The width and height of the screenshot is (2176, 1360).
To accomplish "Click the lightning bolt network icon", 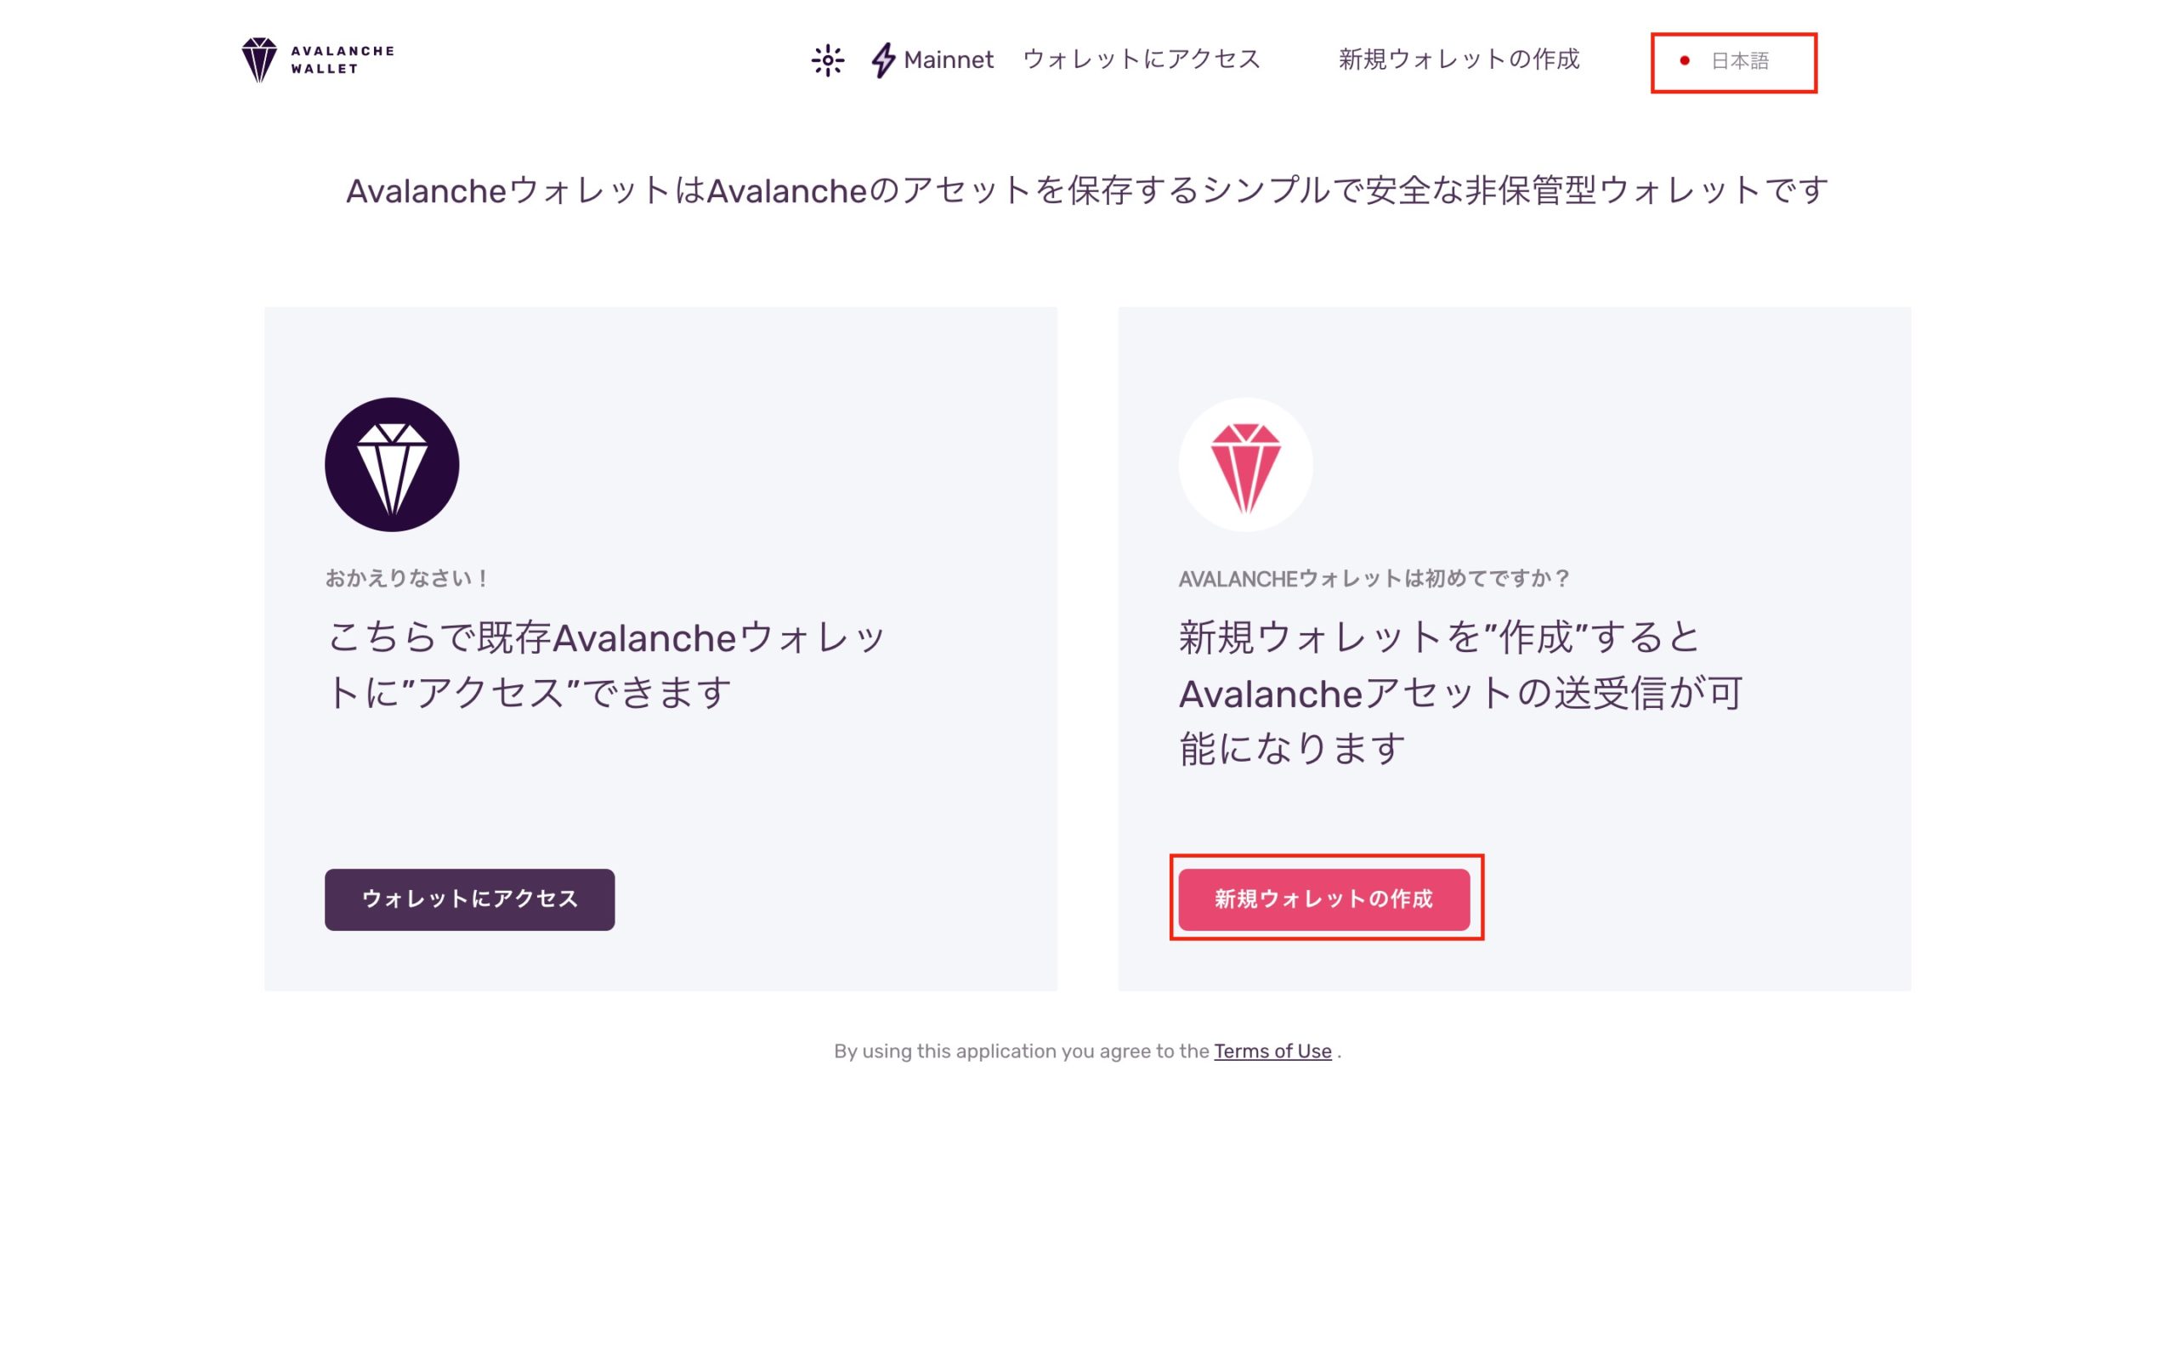I will click(x=883, y=60).
